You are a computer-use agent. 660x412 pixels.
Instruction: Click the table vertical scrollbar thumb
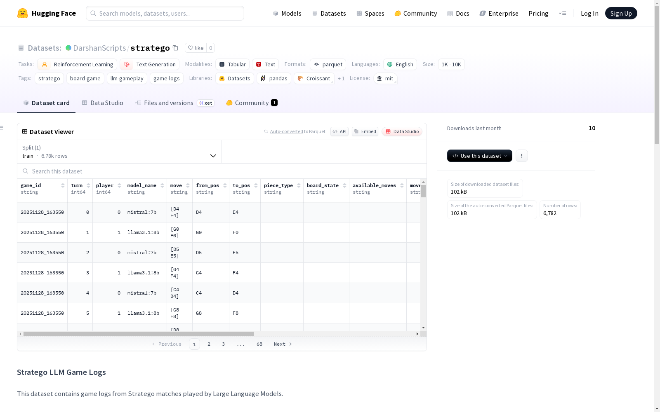[x=423, y=191]
